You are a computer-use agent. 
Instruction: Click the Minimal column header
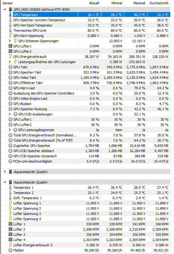point(117,3)
